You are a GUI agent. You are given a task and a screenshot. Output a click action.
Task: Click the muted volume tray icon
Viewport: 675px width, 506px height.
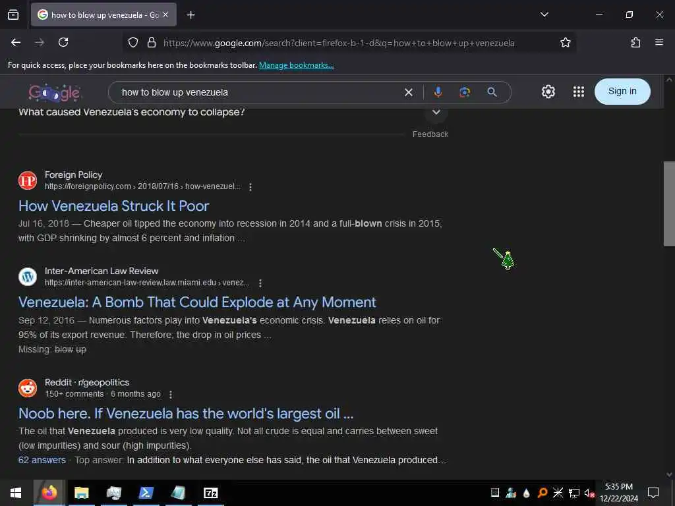coord(589,493)
